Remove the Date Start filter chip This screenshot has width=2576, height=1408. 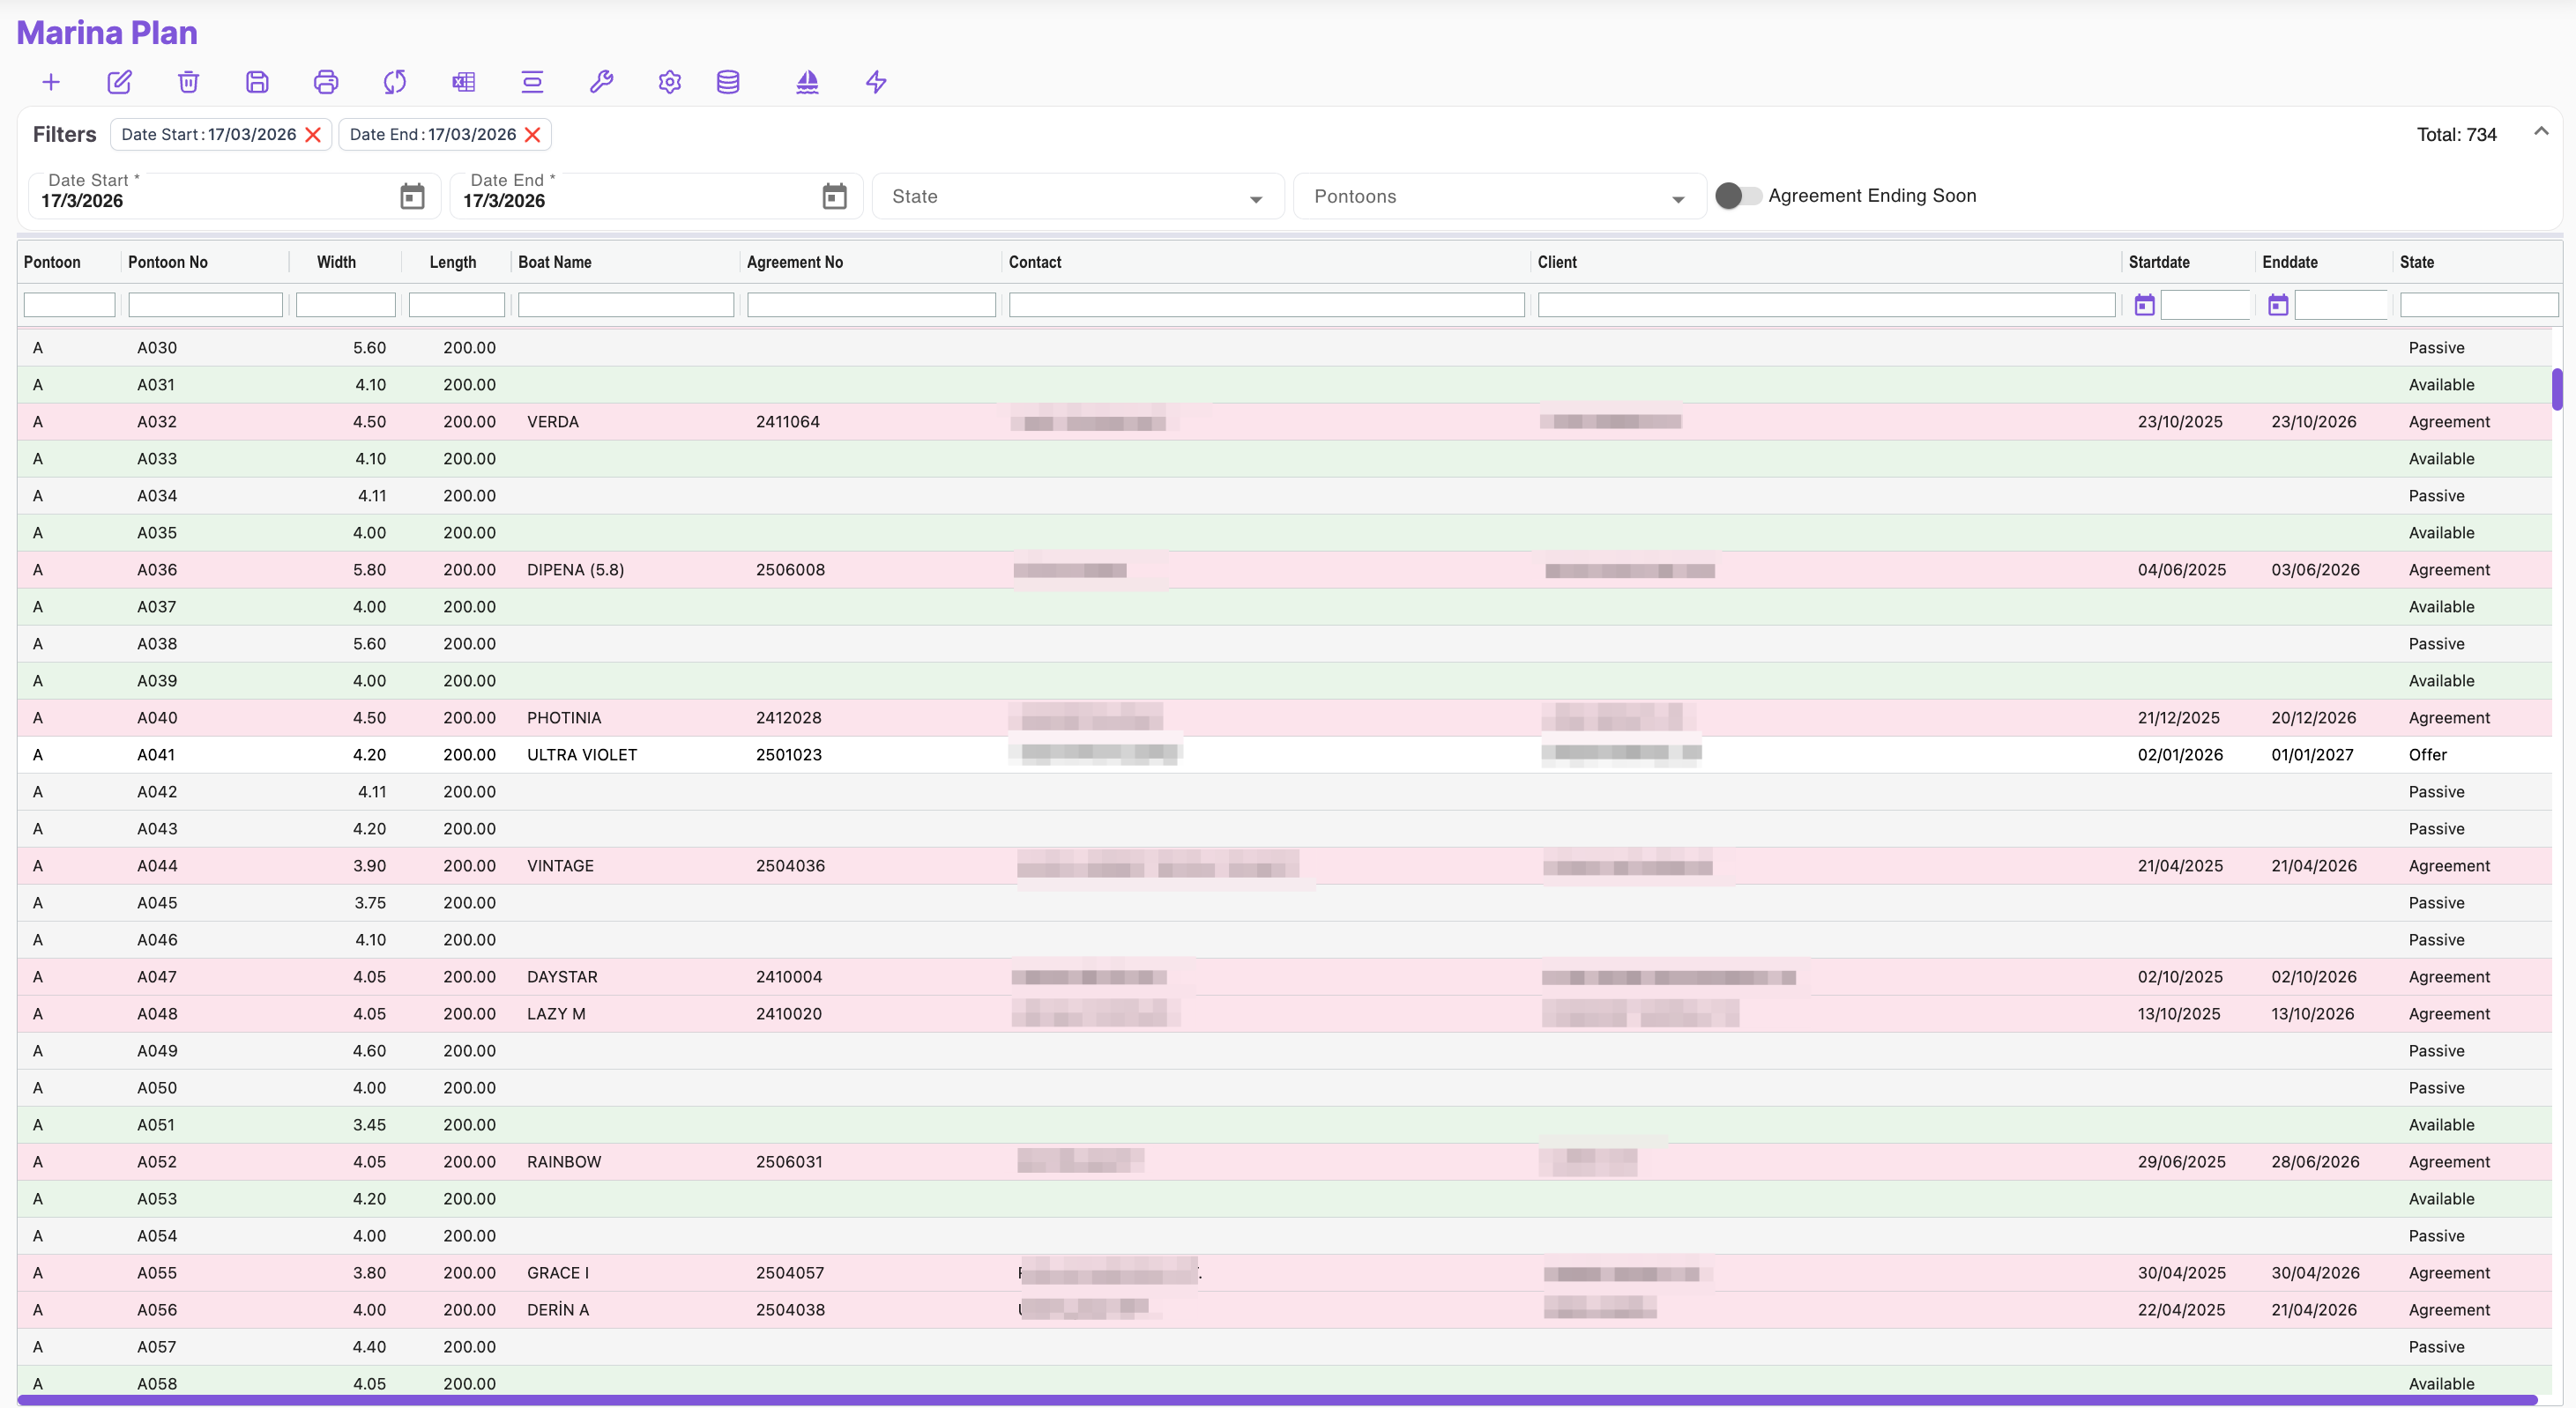click(x=313, y=135)
